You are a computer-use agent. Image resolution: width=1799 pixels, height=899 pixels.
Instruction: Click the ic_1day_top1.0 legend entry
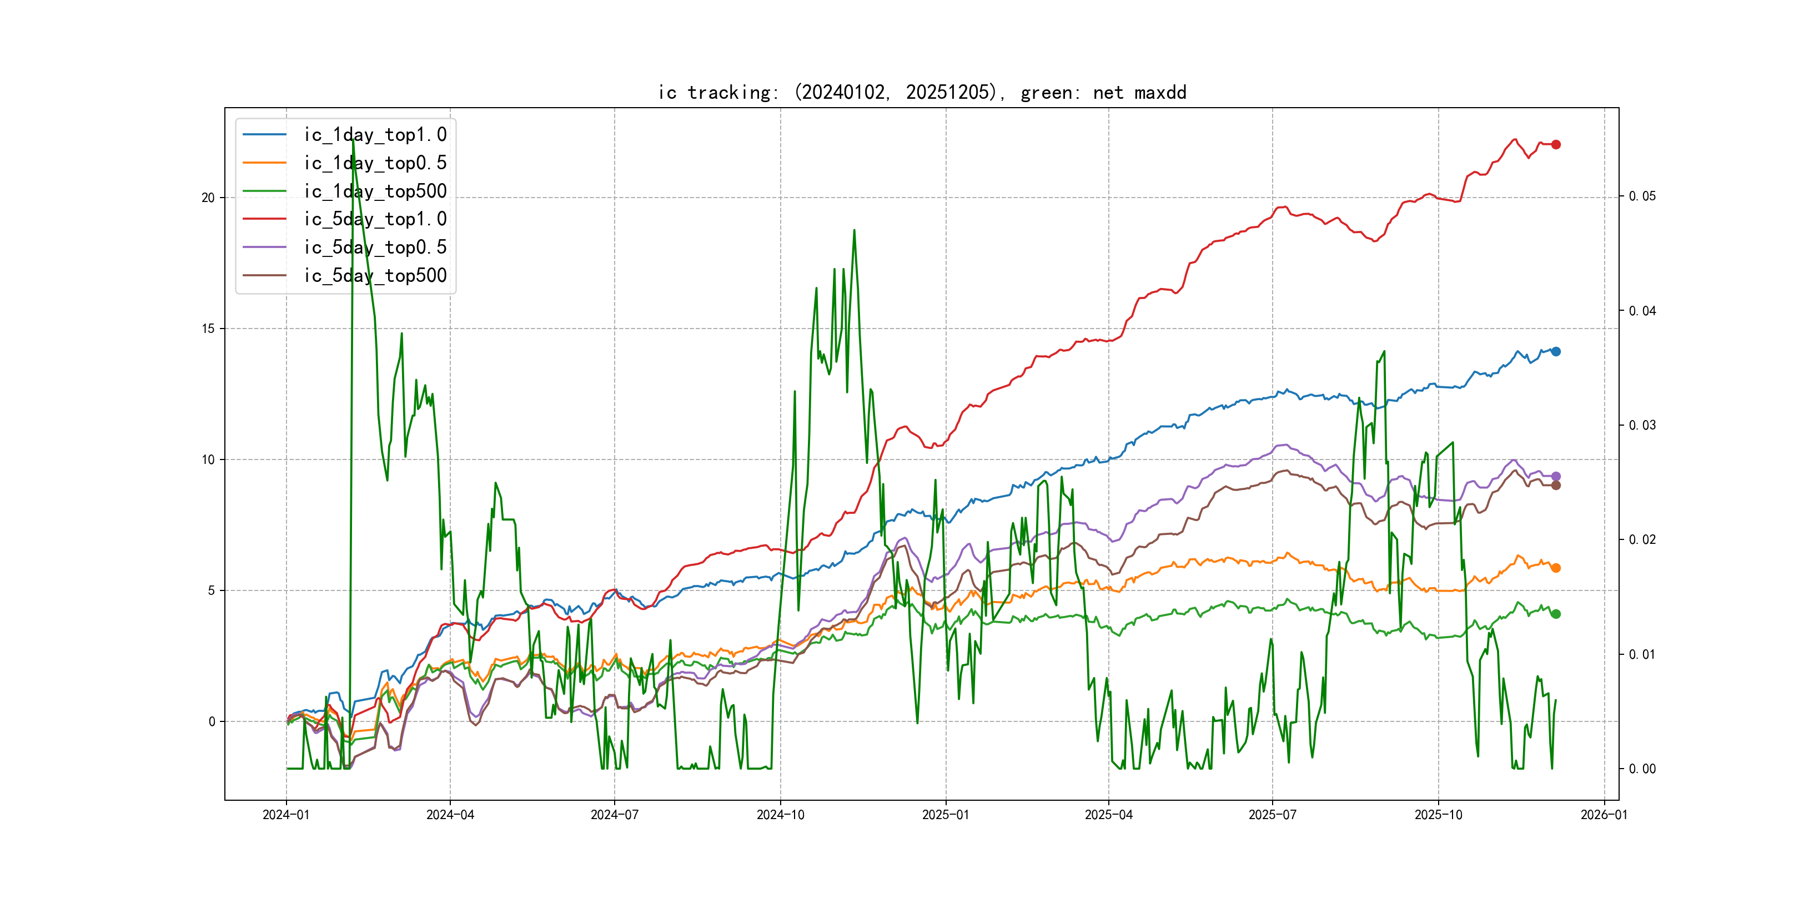pos(375,135)
